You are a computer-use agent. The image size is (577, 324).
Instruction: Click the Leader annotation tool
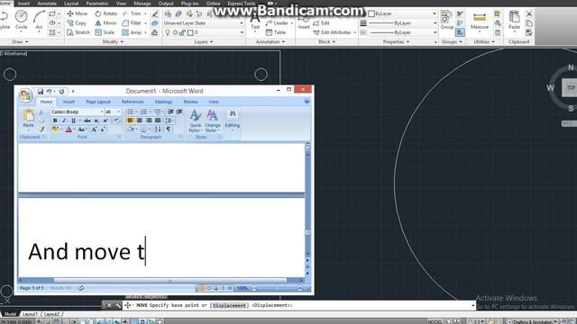click(277, 23)
